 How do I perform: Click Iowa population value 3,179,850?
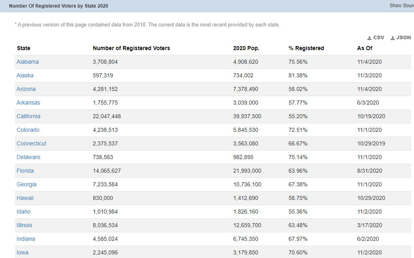pyautogui.click(x=246, y=253)
